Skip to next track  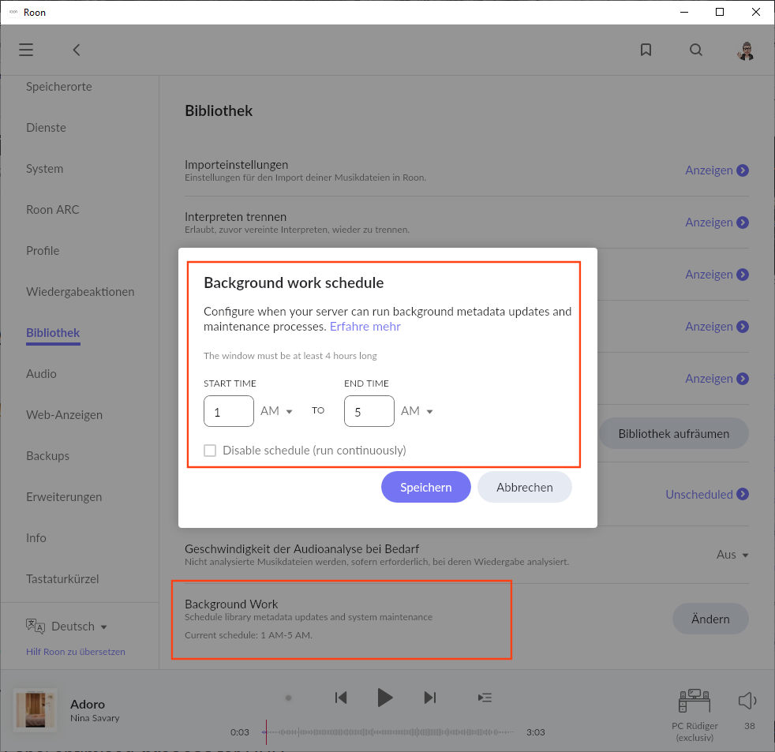[x=429, y=697]
